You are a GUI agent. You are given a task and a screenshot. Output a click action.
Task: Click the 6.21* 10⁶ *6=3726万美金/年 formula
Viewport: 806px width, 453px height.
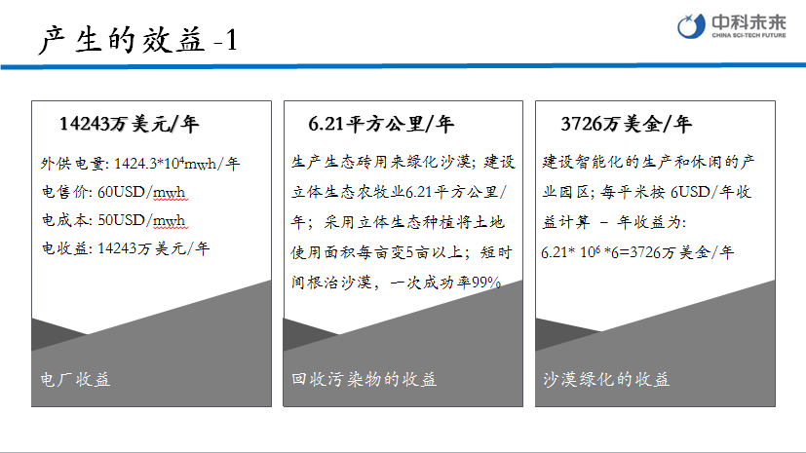click(x=637, y=252)
